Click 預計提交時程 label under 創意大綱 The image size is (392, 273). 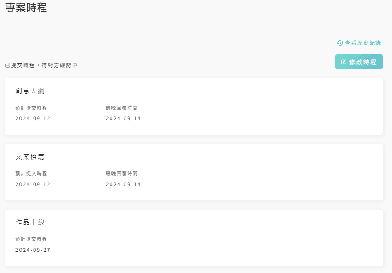click(x=31, y=107)
